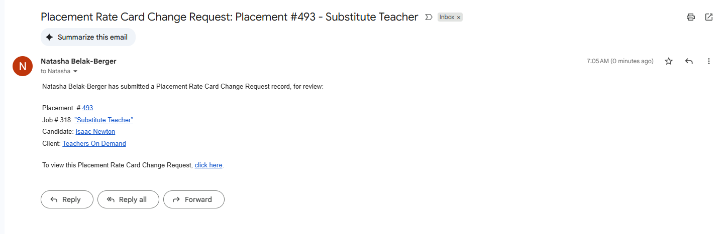Expand recipient details arrow next to Natasha
The height and width of the screenshot is (234, 728).
click(x=75, y=72)
